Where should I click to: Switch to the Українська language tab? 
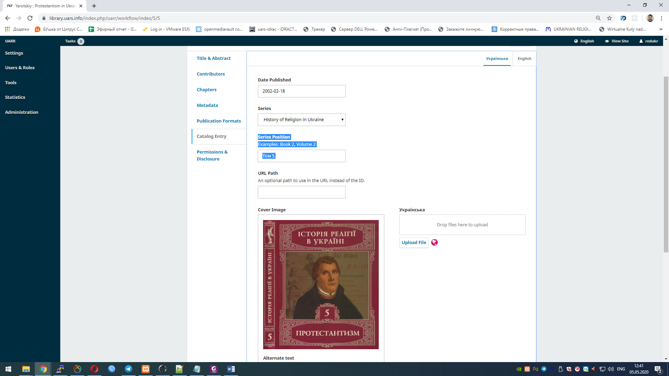tap(497, 58)
